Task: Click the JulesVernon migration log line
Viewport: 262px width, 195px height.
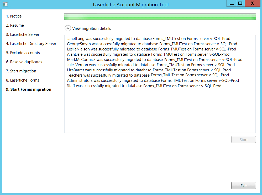Action: pos(151,65)
